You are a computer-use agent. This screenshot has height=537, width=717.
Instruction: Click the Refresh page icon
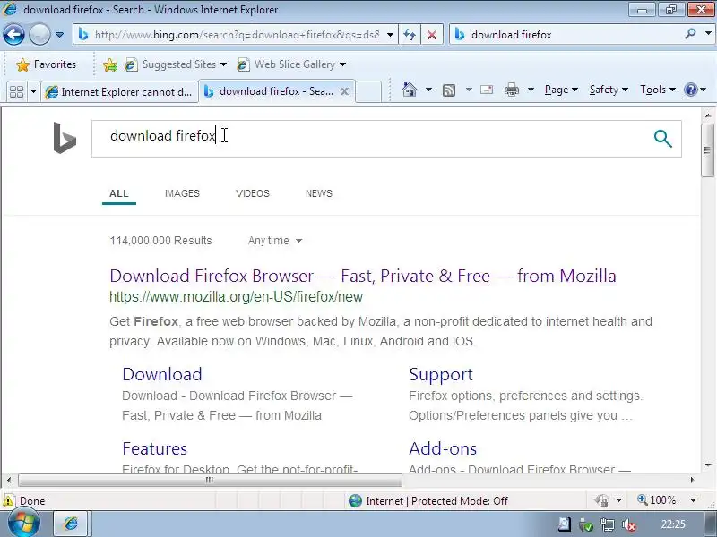point(410,35)
